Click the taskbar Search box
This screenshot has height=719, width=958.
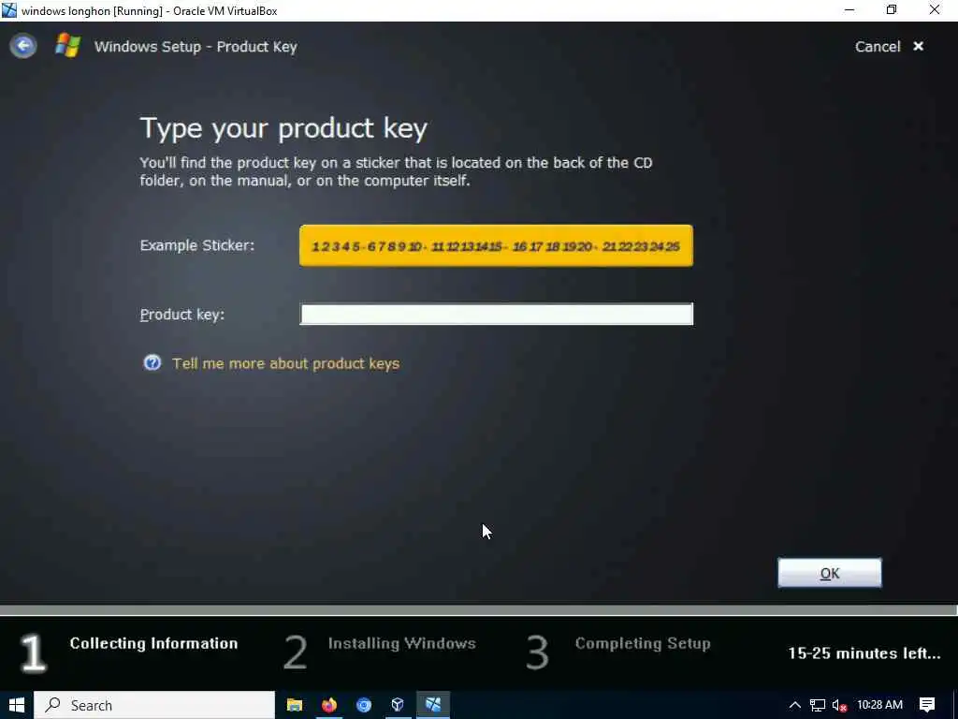[x=154, y=705]
